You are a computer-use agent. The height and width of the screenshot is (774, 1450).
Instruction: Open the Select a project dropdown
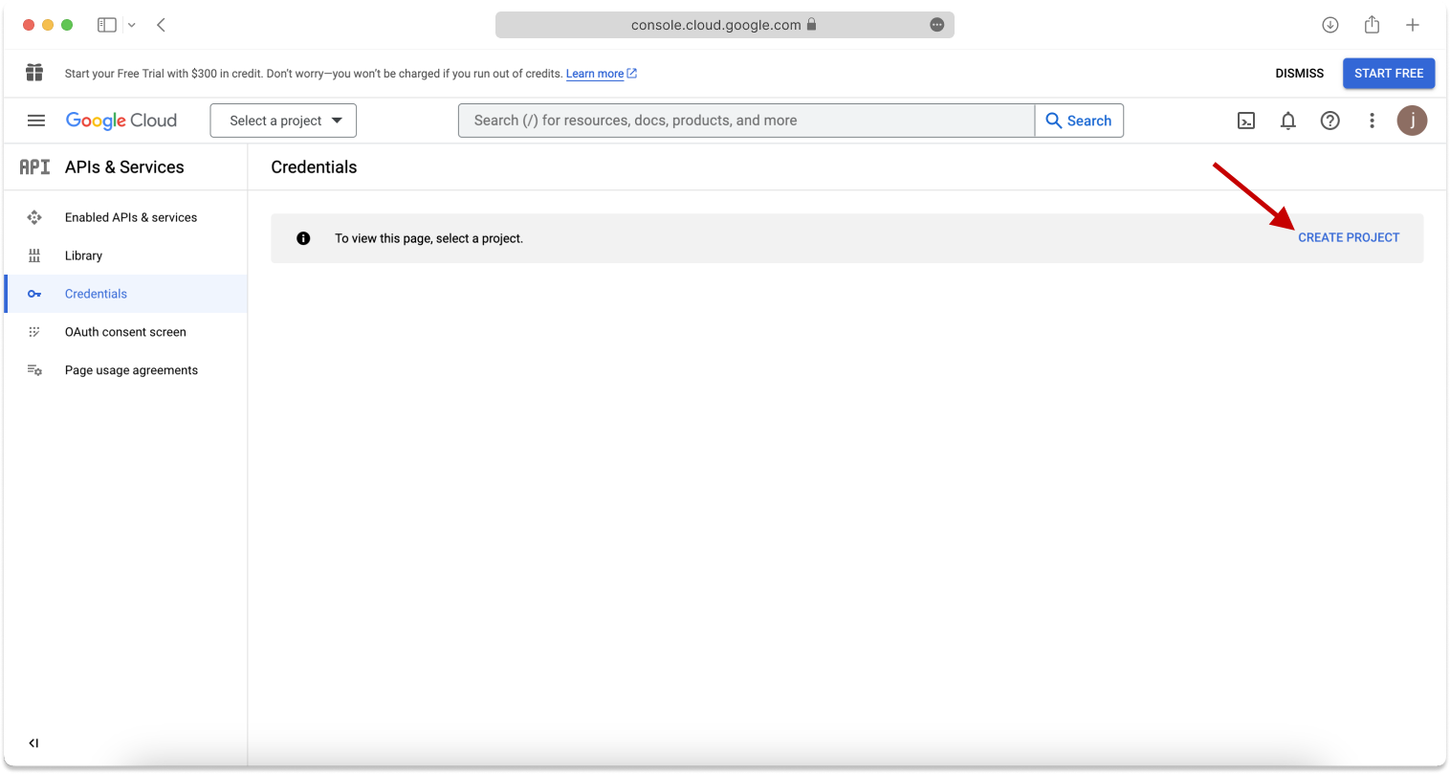tap(283, 121)
